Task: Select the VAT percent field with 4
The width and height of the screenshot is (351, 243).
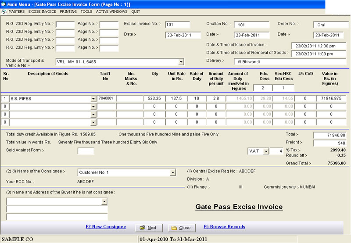Action: (276, 151)
